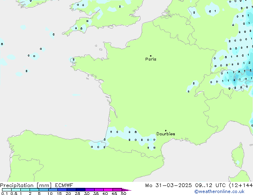Image resolution: width=253 pixels, height=195 pixels.
Task: Select the Dourbies location dot marker
Action: pos(166,131)
